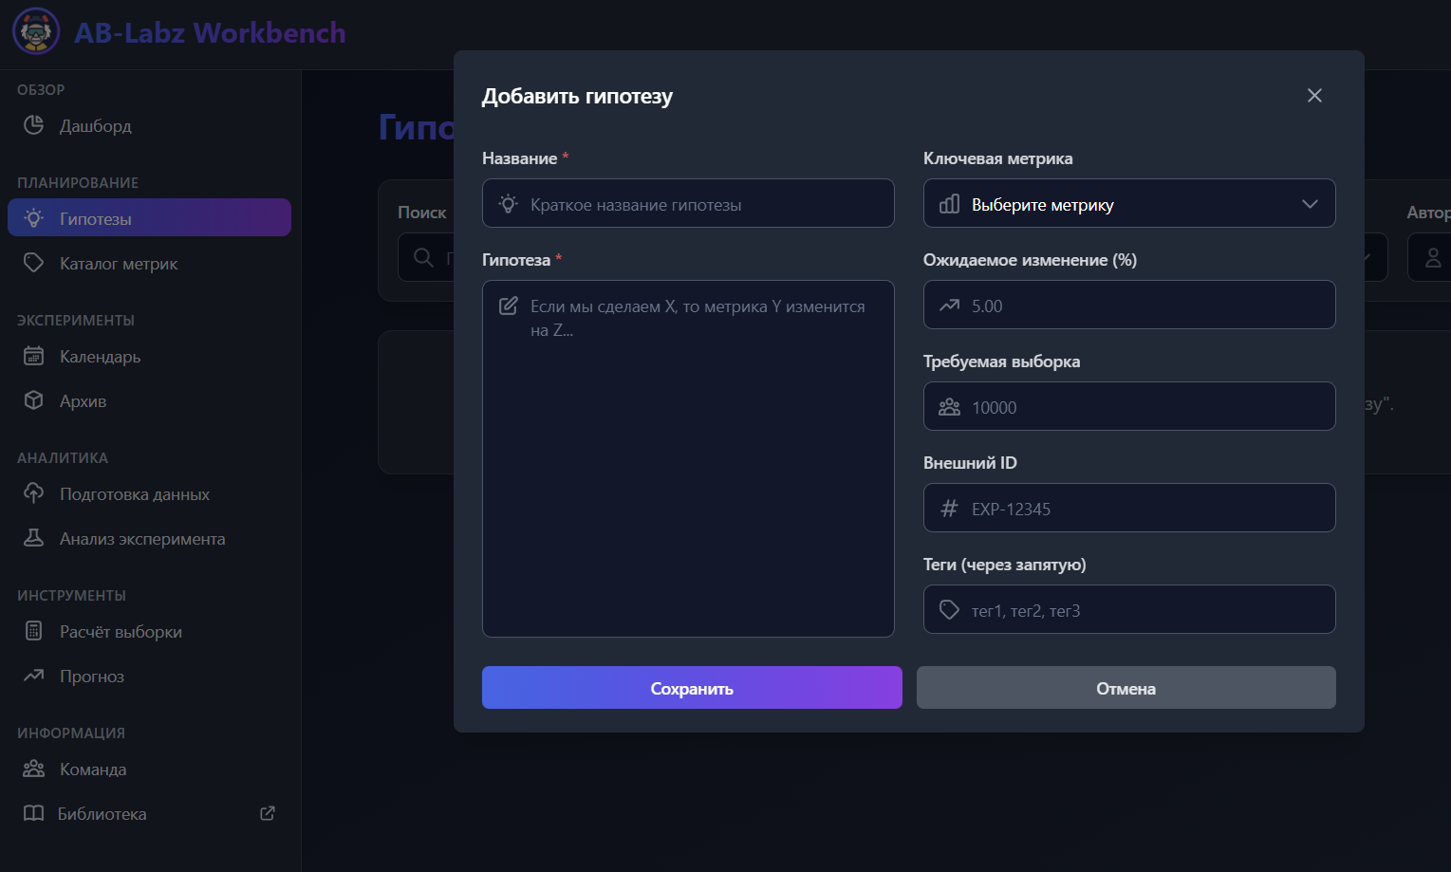Click the Подготовка данных upload cloud icon
This screenshot has width=1451, height=872.
34,493
